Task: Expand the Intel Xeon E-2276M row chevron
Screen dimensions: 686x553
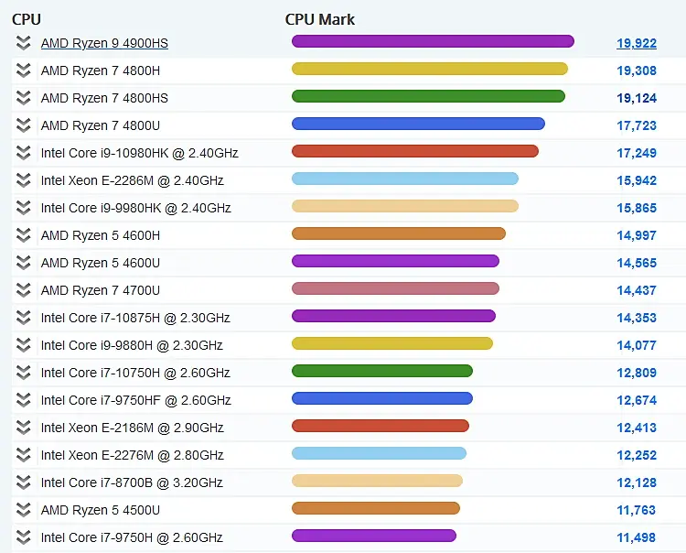Action: pos(23,455)
